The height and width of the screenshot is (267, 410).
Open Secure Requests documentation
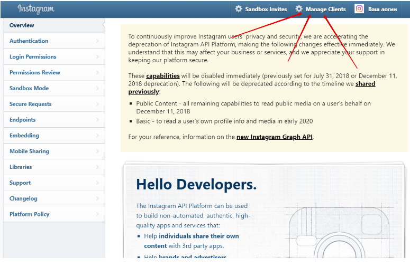(x=54, y=104)
